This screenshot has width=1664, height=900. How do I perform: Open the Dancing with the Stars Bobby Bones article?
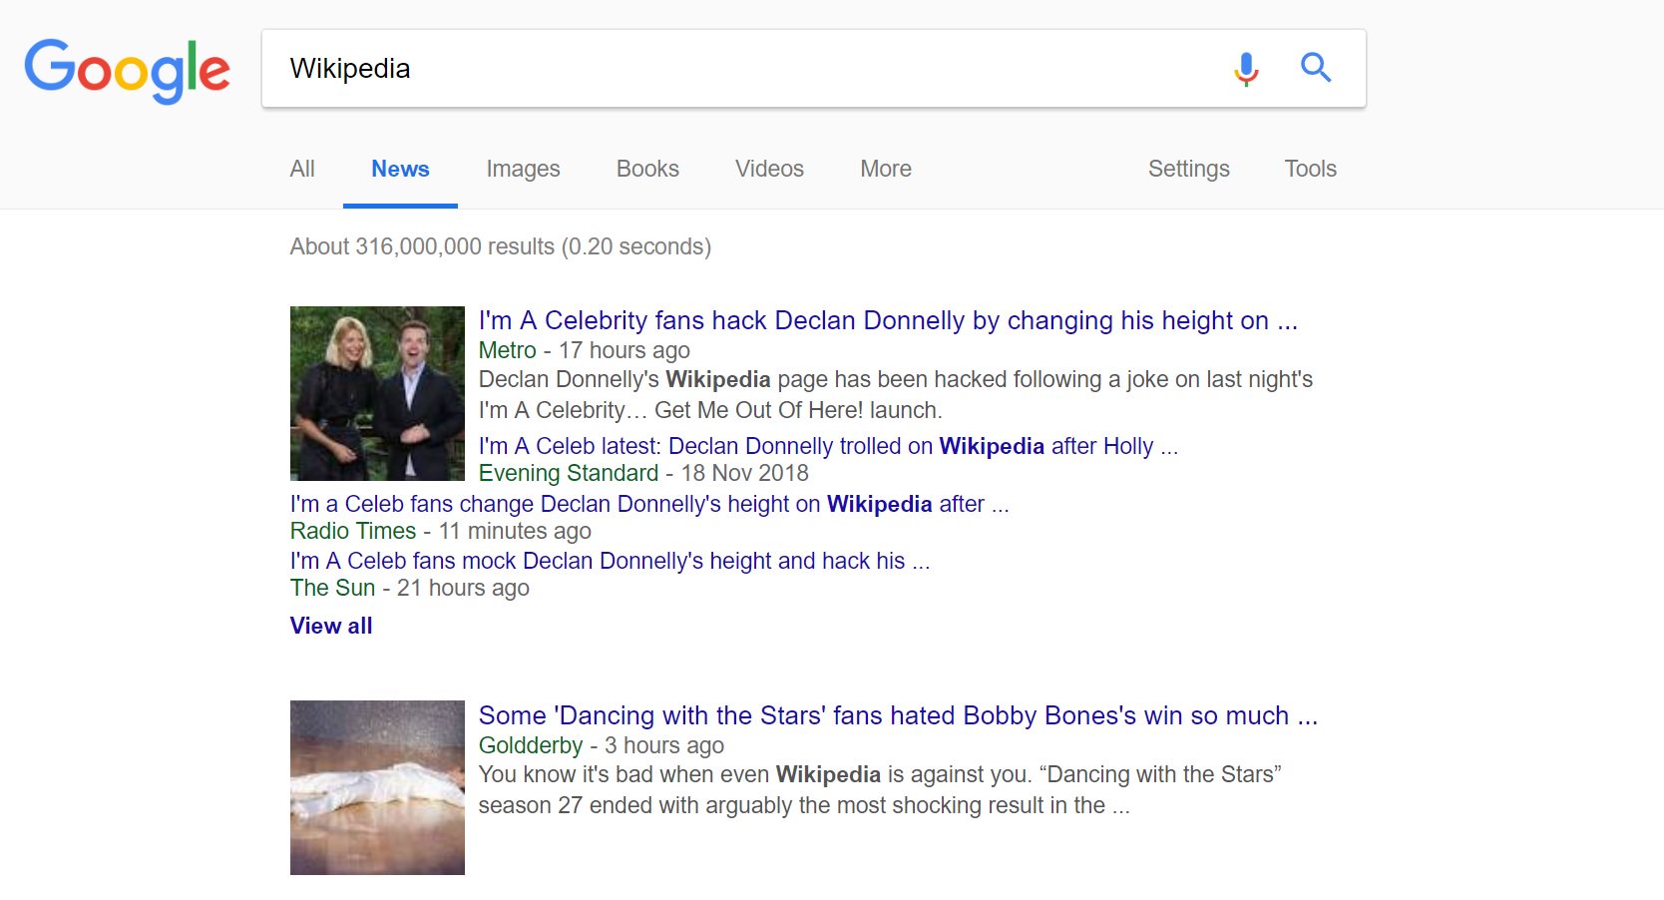(898, 715)
